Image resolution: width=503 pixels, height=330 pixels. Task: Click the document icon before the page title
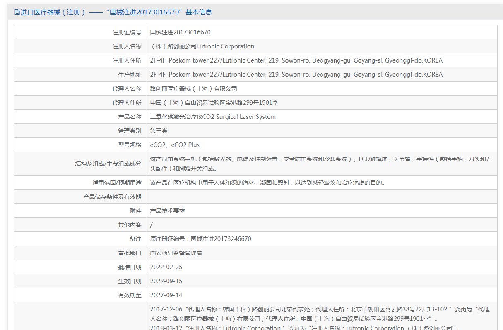[17, 12]
